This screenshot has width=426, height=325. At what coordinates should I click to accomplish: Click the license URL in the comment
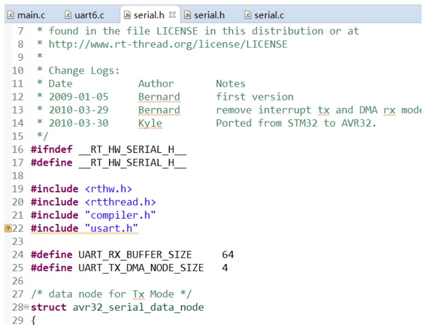(168, 44)
